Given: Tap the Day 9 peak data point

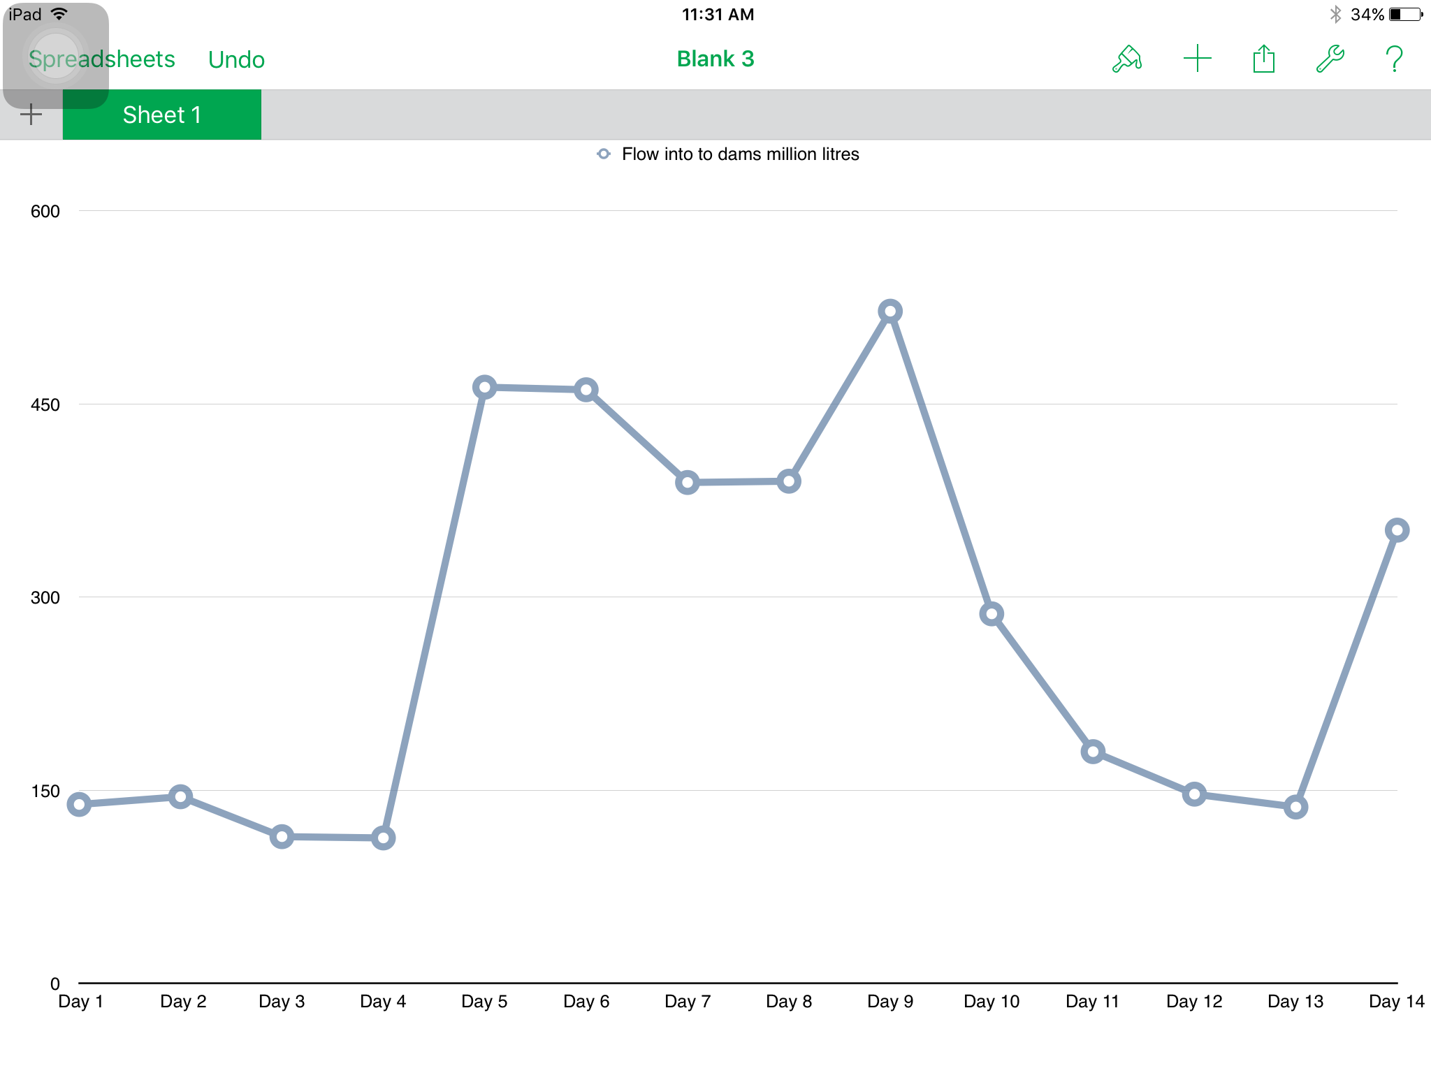Looking at the screenshot, I should tap(889, 311).
